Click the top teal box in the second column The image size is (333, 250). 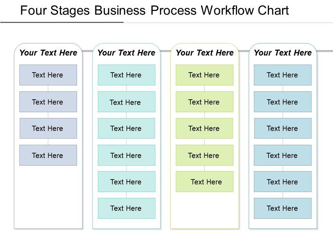tap(126, 75)
